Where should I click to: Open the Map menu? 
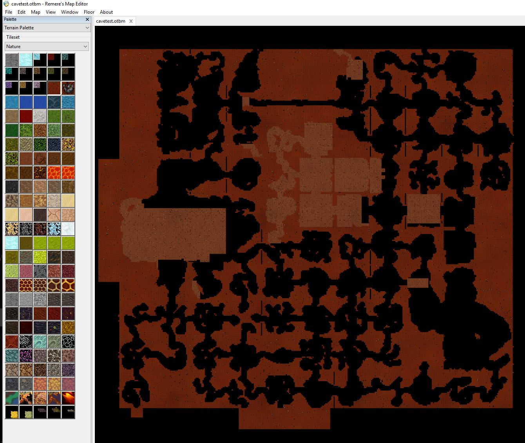pyautogui.click(x=36, y=12)
